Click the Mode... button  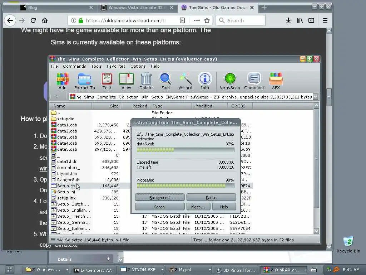click(198, 207)
